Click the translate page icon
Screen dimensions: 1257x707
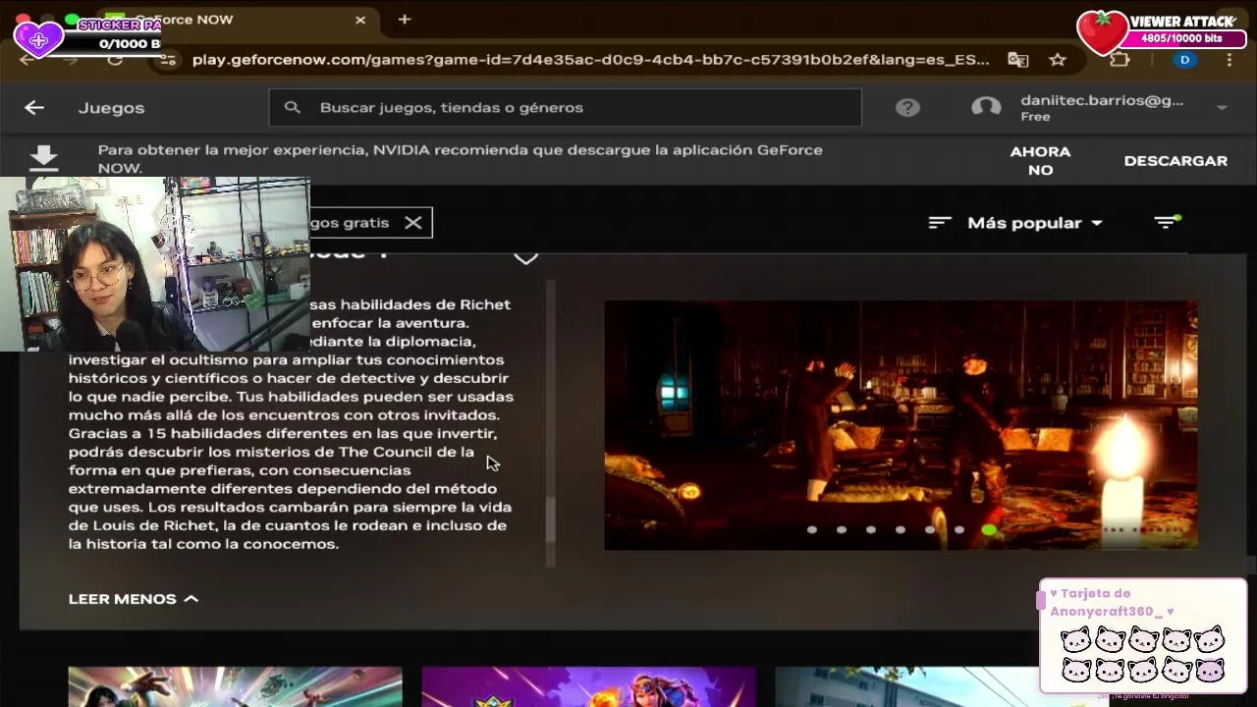click(x=1018, y=60)
